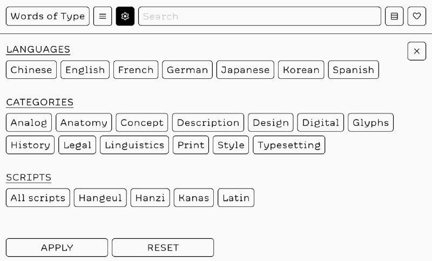Close the filter panel with X
The height and width of the screenshot is (261, 432).
pyautogui.click(x=416, y=51)
